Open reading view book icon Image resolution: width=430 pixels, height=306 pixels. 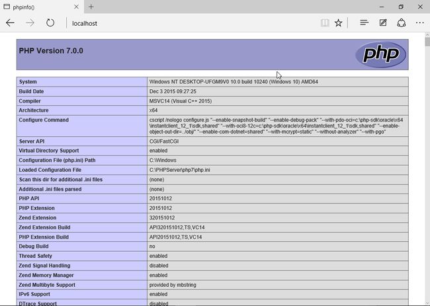point(325,23)
